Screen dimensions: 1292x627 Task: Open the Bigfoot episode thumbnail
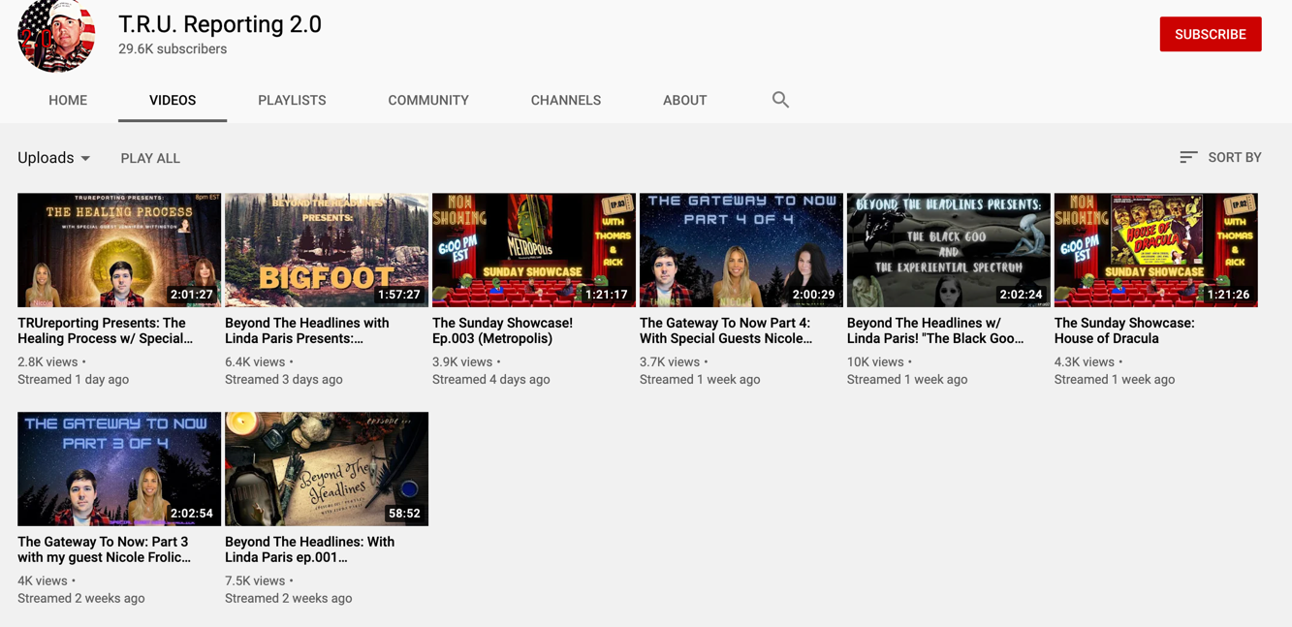pyautogui.click(x=326, y=249)
